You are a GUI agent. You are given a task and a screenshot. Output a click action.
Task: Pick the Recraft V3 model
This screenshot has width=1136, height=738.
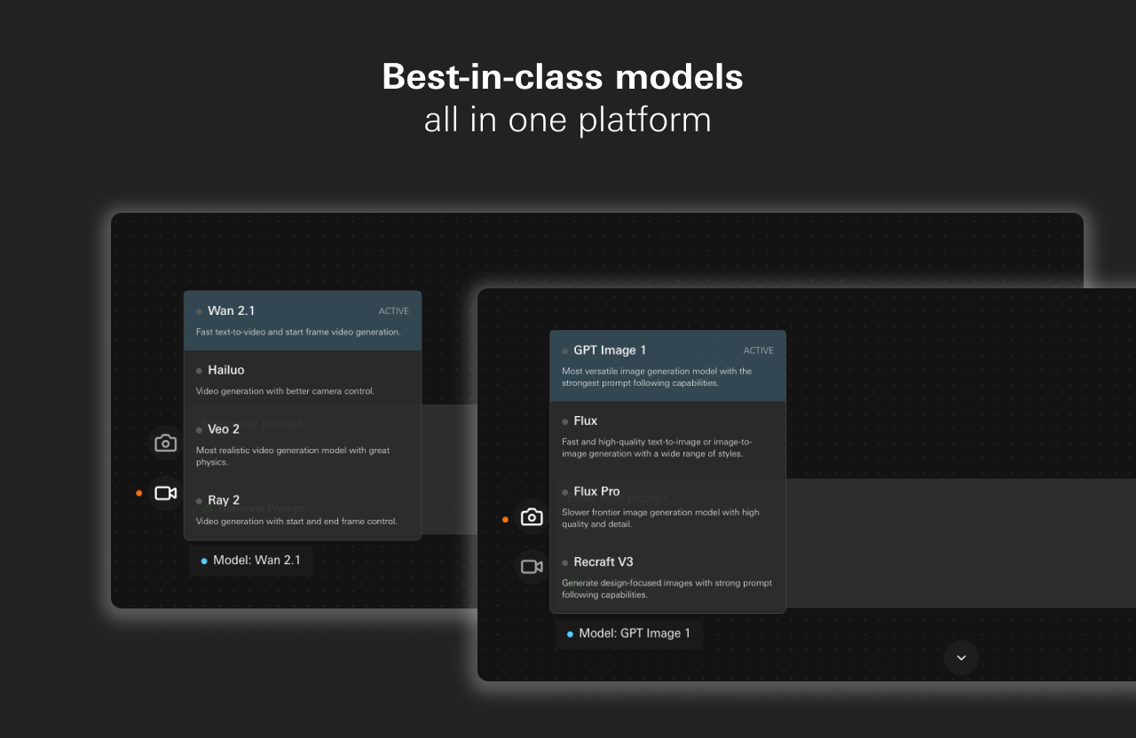(x=667, y=577)
